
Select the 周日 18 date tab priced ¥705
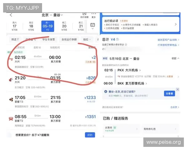point(31,26)
